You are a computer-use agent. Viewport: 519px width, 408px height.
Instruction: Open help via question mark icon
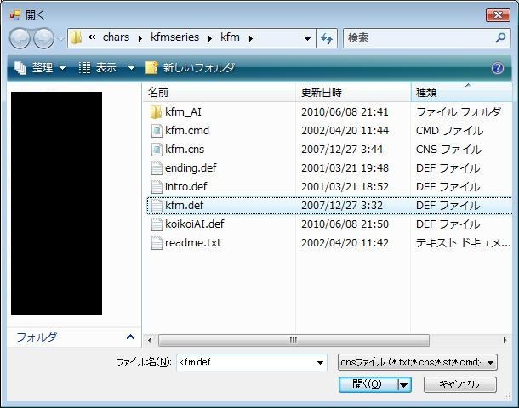[498, 68]
